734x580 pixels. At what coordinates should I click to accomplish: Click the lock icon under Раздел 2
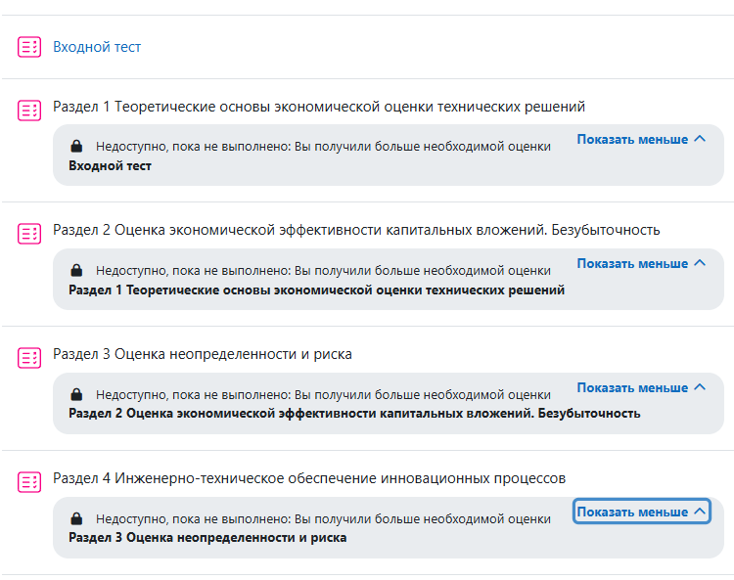tap(76, 270)
